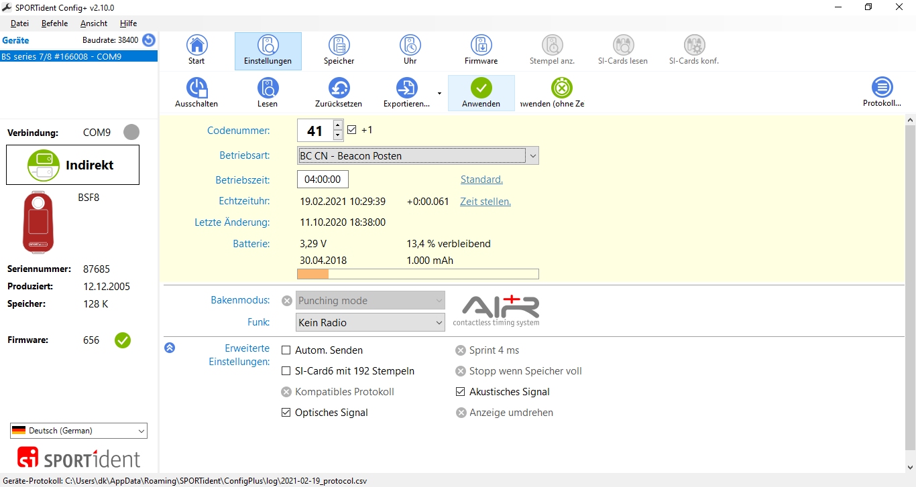Open the Befehle menu

[x=54, y=23]
